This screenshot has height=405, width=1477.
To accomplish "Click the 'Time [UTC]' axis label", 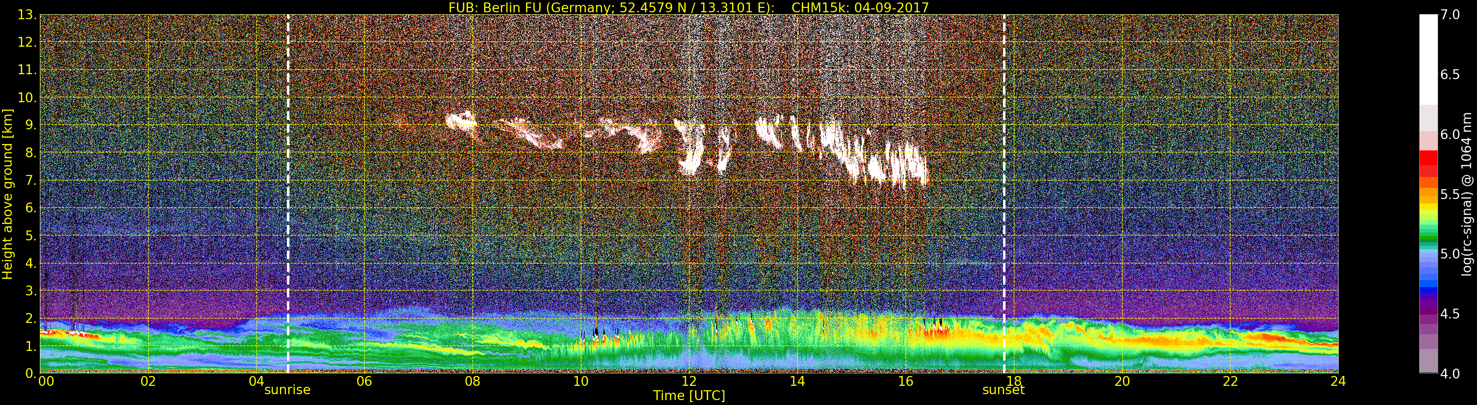I will (689, 396).
